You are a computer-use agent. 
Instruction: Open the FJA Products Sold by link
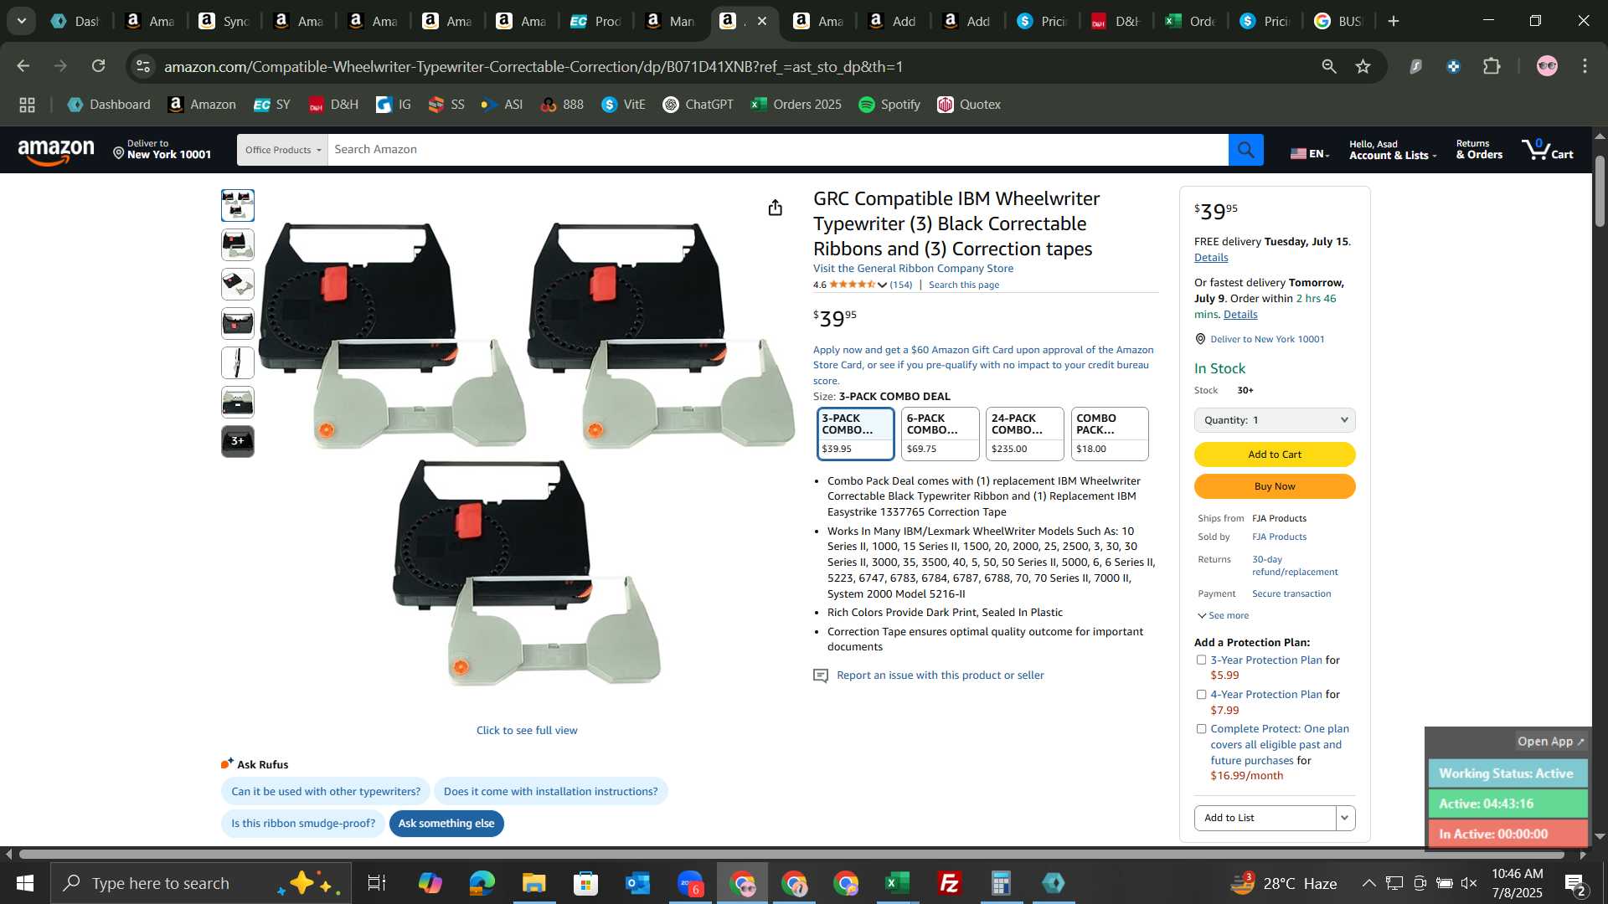pyautogui.click(x=1279, y=537)
